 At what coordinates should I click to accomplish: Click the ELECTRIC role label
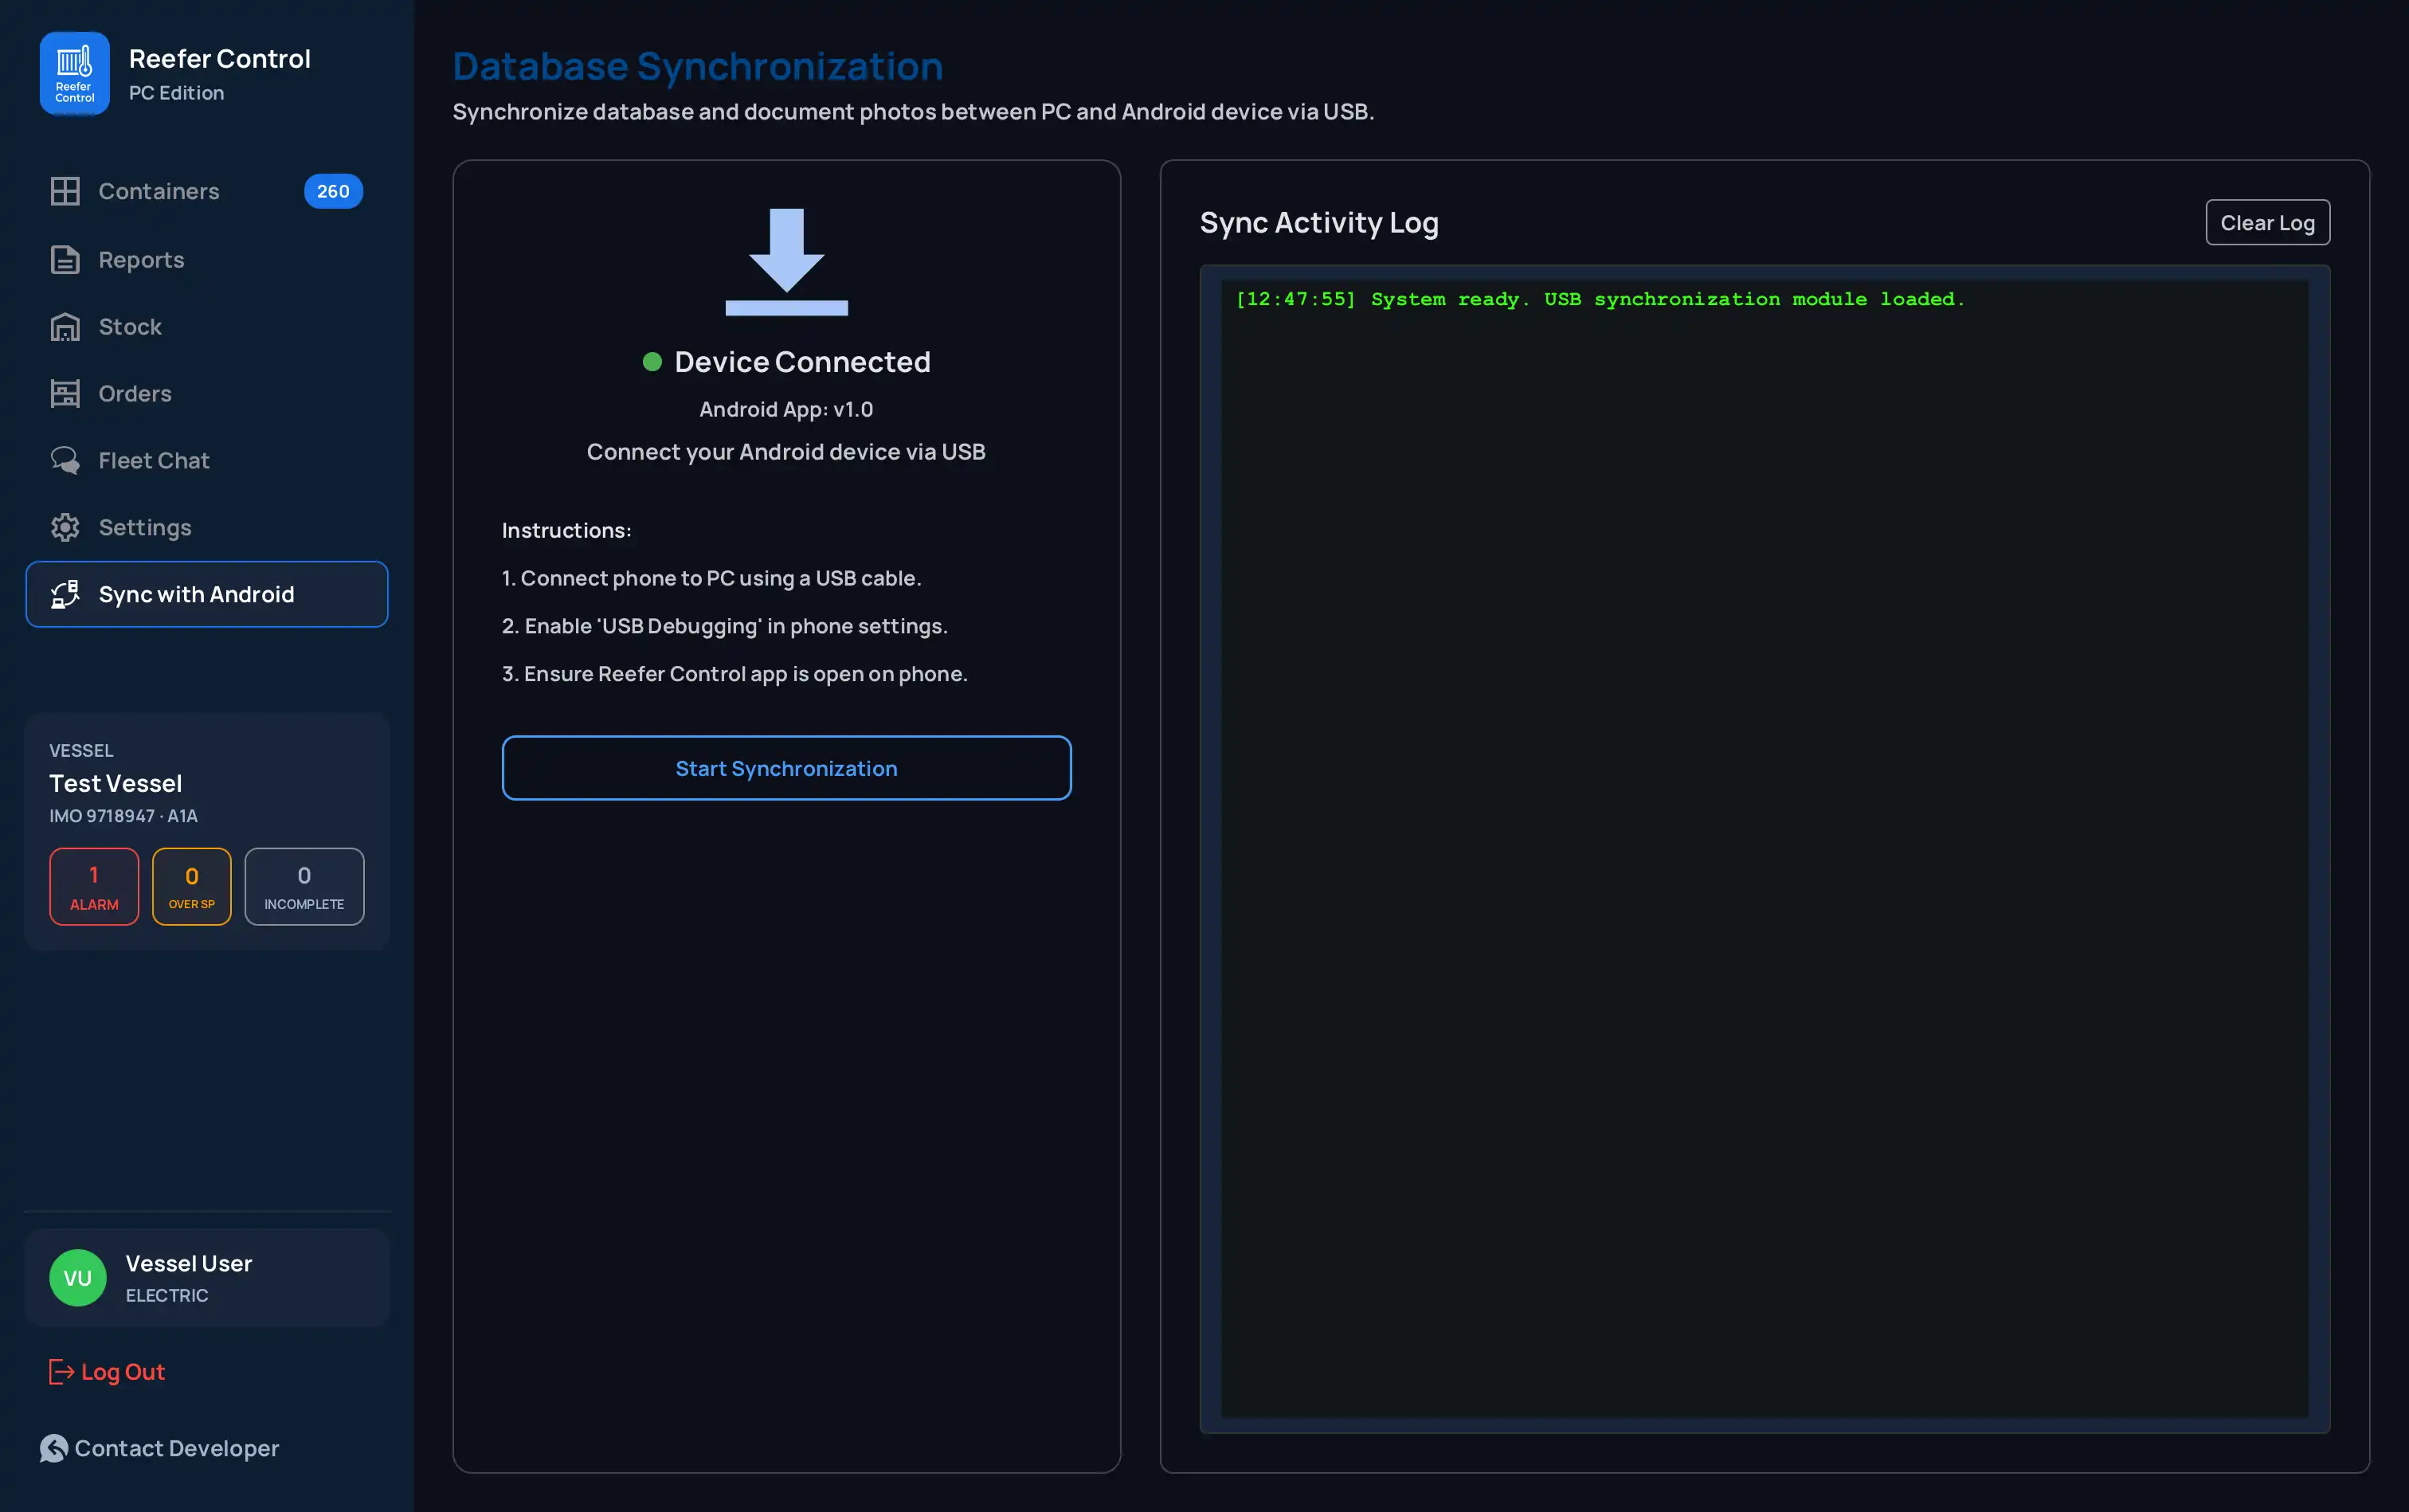[167, 1296]
